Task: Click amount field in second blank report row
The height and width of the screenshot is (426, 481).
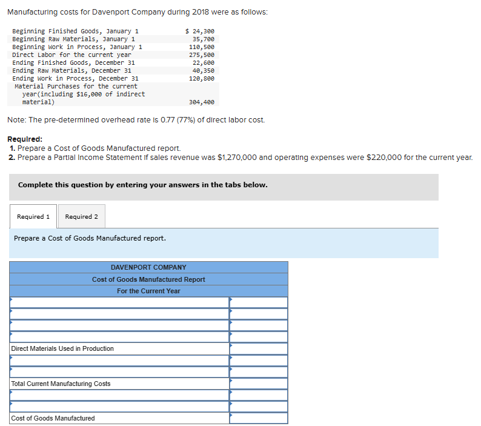Action: [x=259, y=314]
